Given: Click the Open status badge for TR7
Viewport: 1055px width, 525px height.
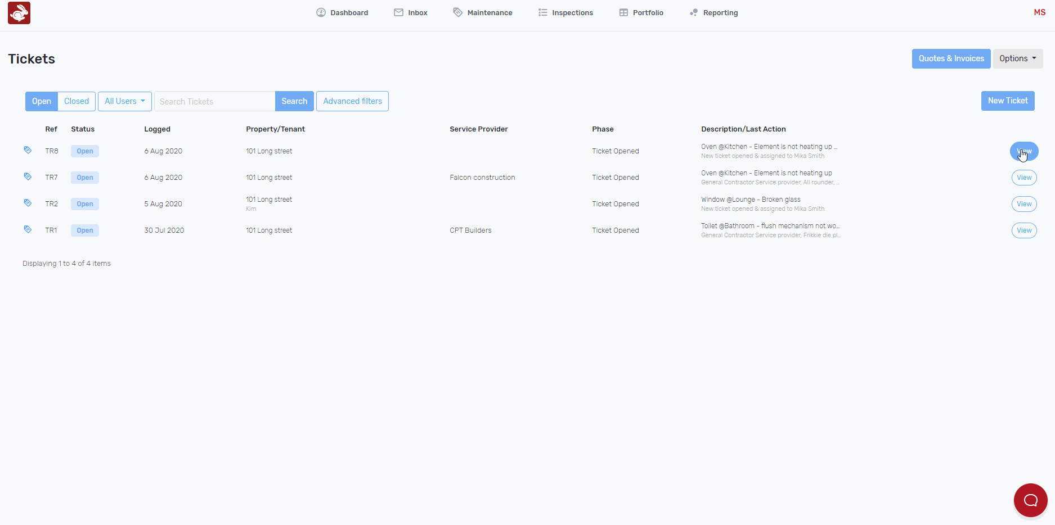Looking at the screenshot, I should 85,177.
